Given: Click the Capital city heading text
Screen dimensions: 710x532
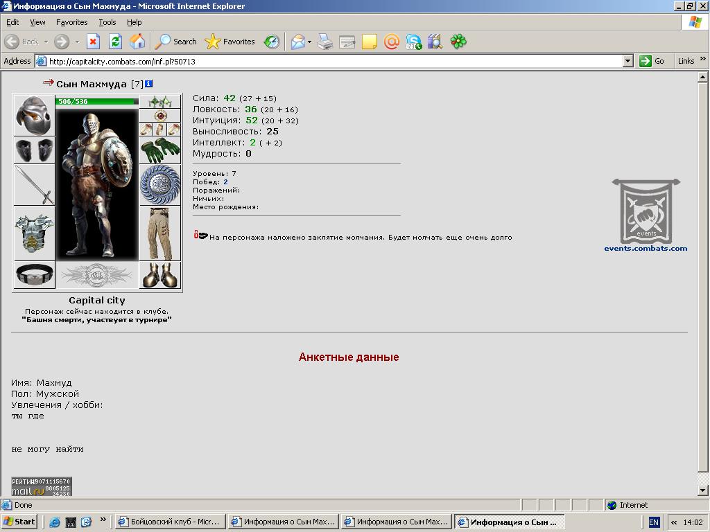Looking at the screenshot, I should (97, 300).
